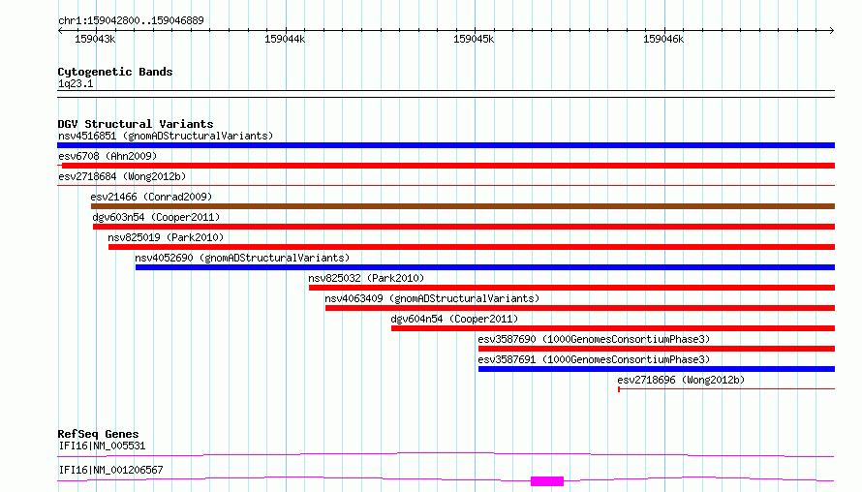The width and height of the screenshot is (862, 492).
Task: Select the red dgv603n54 variant bar
Action: pos(464,227)
